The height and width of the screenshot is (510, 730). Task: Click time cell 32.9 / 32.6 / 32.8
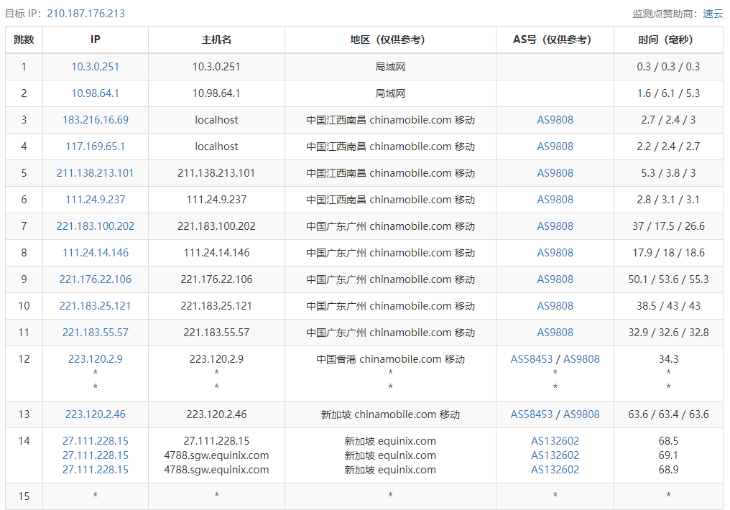(x=668, y=332)
